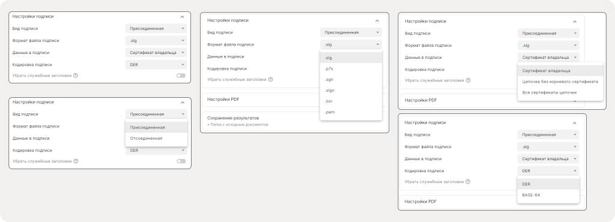
Task: Click help icon in panel listing Отсоединенная option
Action: point(76,161)
